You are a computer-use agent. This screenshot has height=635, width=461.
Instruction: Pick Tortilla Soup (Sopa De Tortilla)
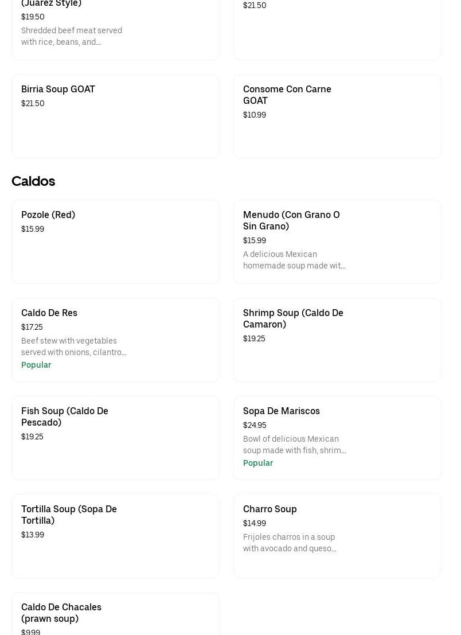(69, 515)
